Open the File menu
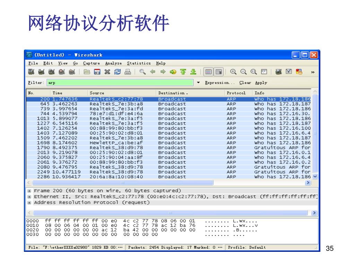The image size is (355, 266). coord(33,63)
